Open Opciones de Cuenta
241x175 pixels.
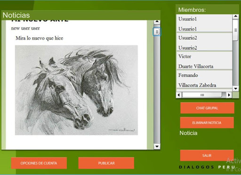pos(39,163)
